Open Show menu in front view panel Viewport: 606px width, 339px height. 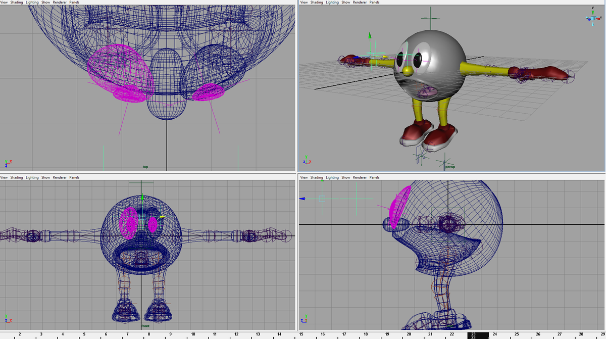[x=45, y=177]
